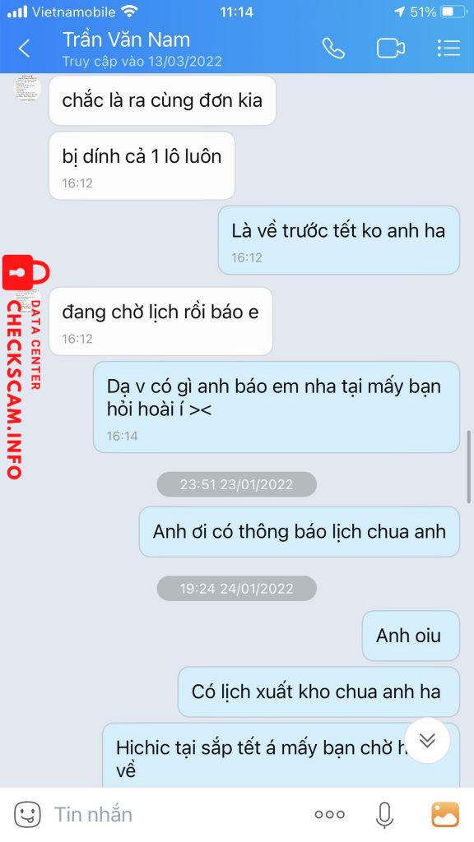474x842 pixels.
Task: Select the 'Anh oiu' message bubble
Action: click(x=411, y=636)
